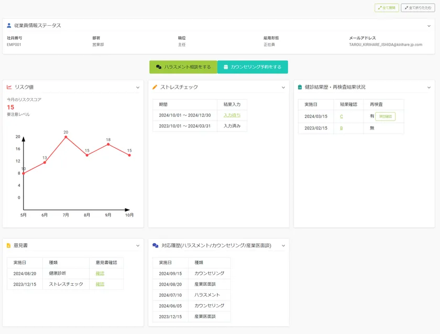Click the employee info person icon
Viewport: 440px width, 334px height.
pyautogui.click(x=9, y=25)
